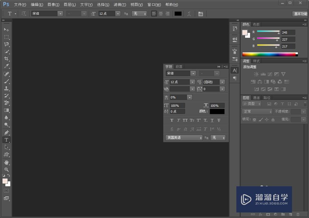This screenshot has height=218, width=309.
Task: Click the R color slider
Action: coord(268,31)
